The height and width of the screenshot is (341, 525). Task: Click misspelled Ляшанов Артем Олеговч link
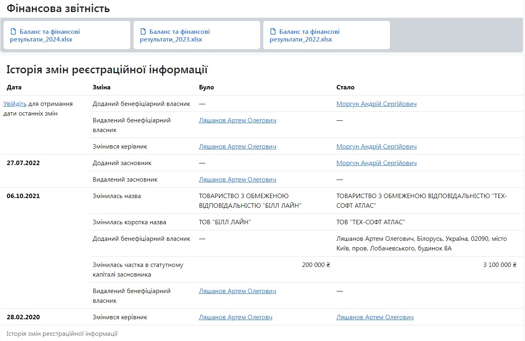(x=235, y=317)
